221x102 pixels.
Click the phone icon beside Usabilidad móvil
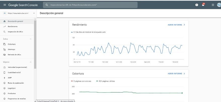point(5,73)
